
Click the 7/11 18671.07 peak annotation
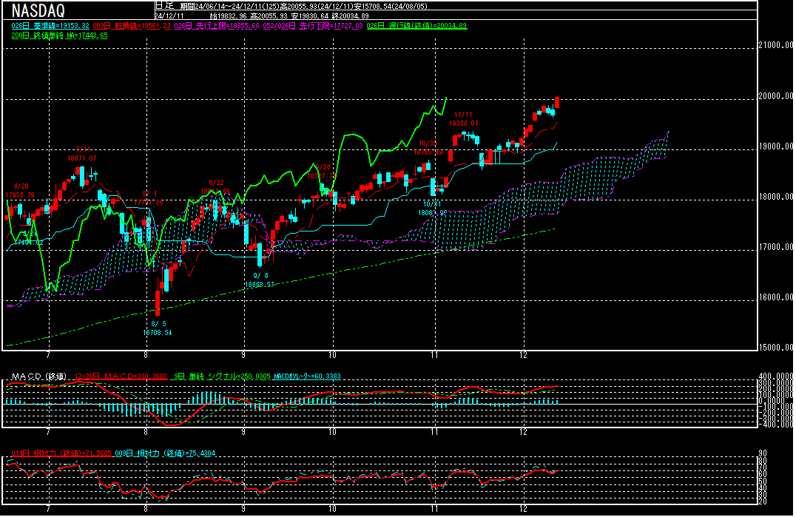pyautogui.click(x=82, y=154)
